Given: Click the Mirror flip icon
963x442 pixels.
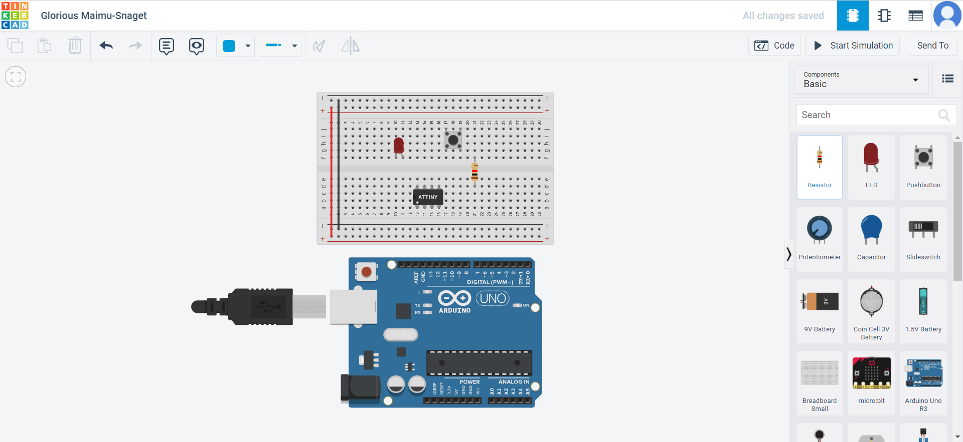Looking at the screenshot, I should click(x=350, y=46).
